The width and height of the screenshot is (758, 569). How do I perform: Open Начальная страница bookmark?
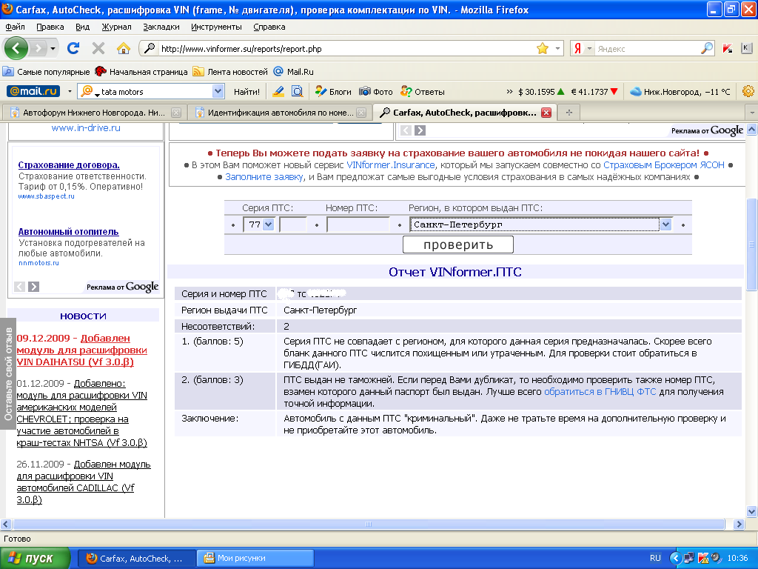(x=141, y=72)
